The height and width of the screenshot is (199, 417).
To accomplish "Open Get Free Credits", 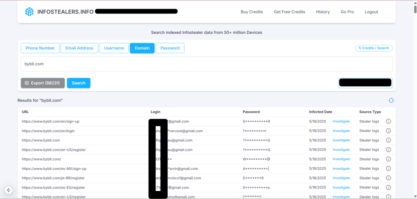I will click(x=290, y=12).
